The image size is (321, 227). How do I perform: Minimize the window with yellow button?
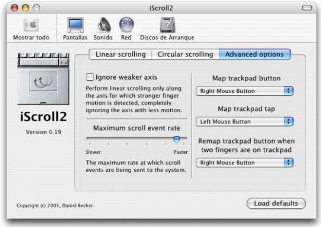(25, 8)
